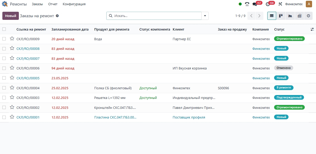
Task: Open user avatar menu
Action: point(309,4)
